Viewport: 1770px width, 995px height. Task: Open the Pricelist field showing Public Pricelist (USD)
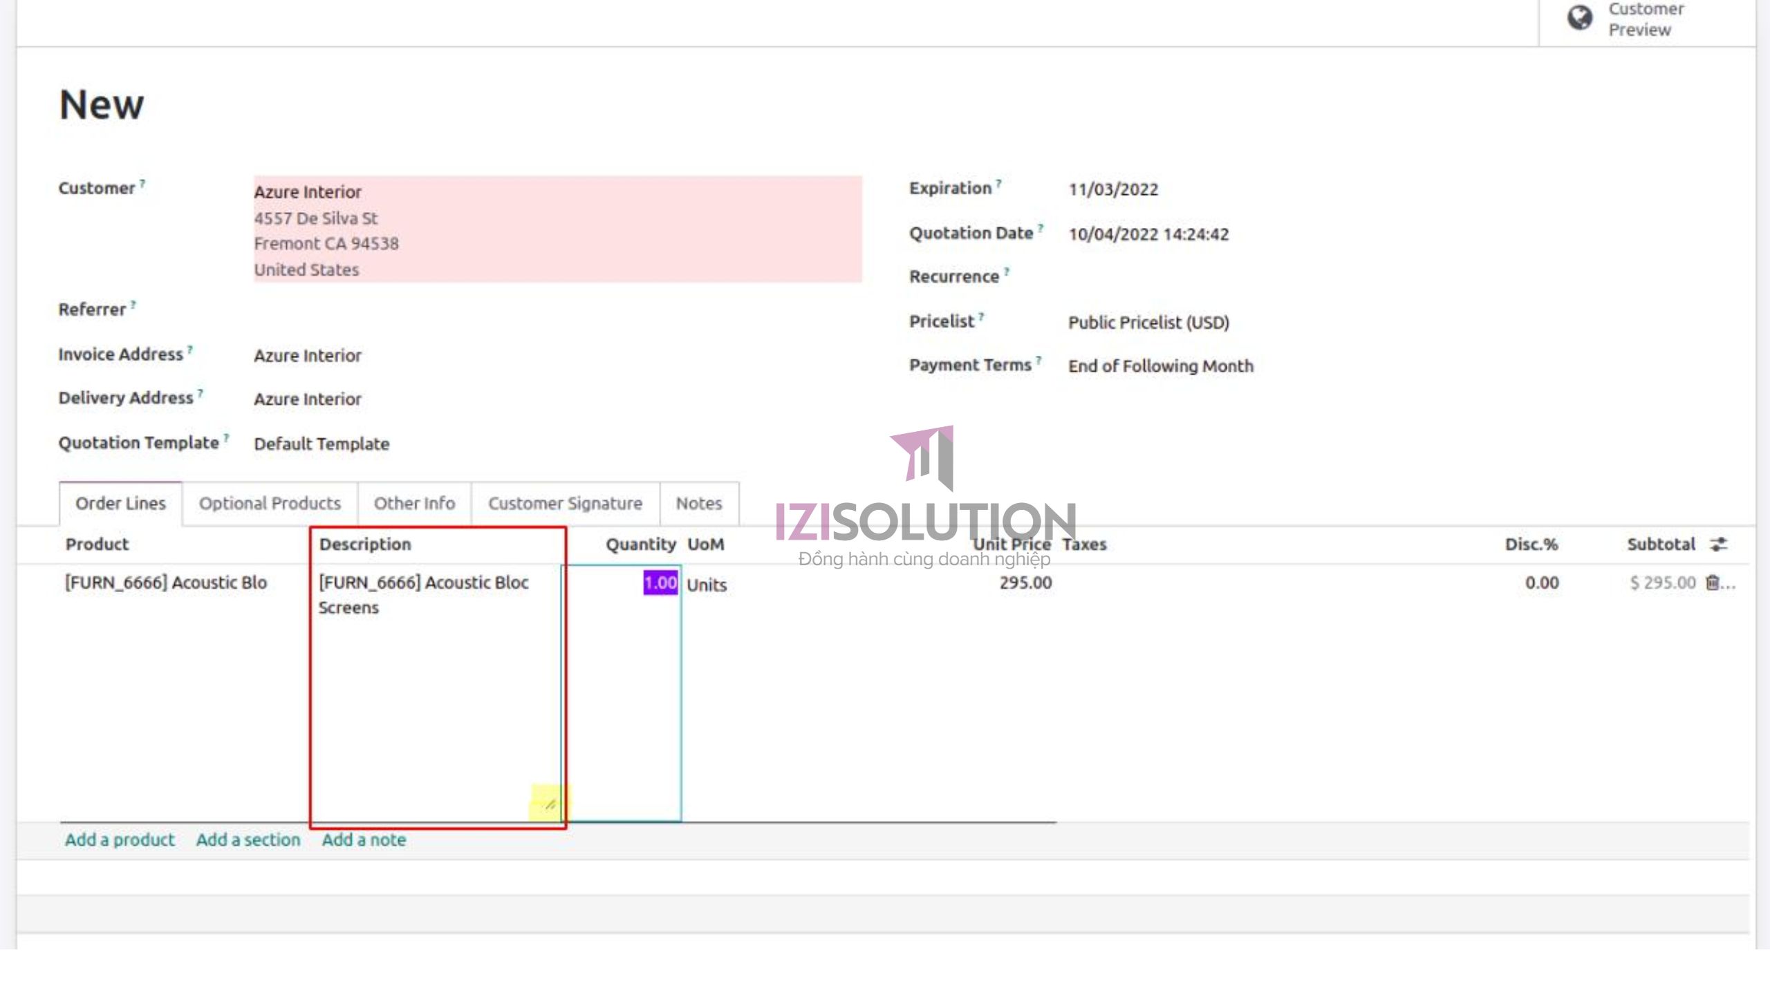tap(1148, 323)
